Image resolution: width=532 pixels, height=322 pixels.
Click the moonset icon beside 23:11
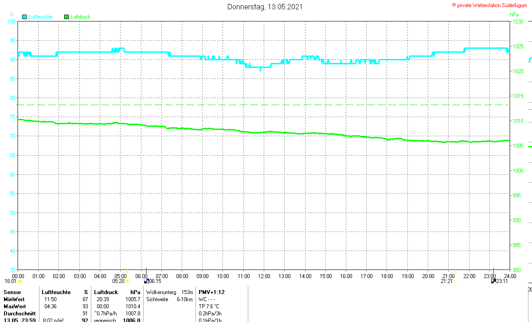tap(493, 281)
